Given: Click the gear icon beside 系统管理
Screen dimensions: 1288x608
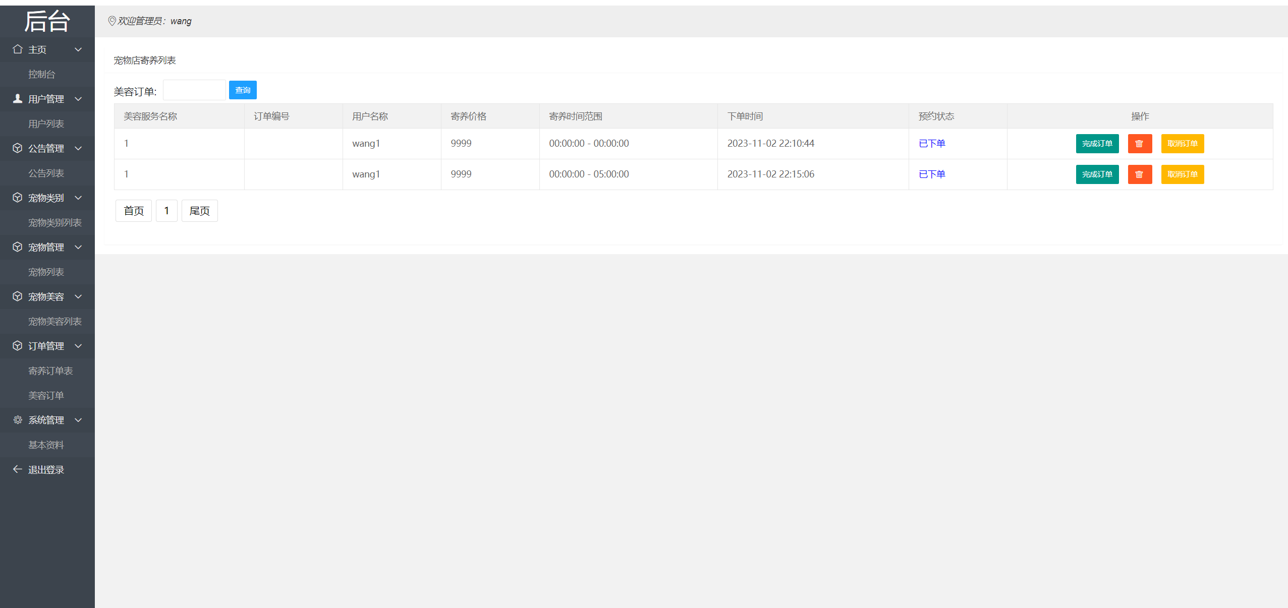Looking at the screenshot, I should (18, 420).
